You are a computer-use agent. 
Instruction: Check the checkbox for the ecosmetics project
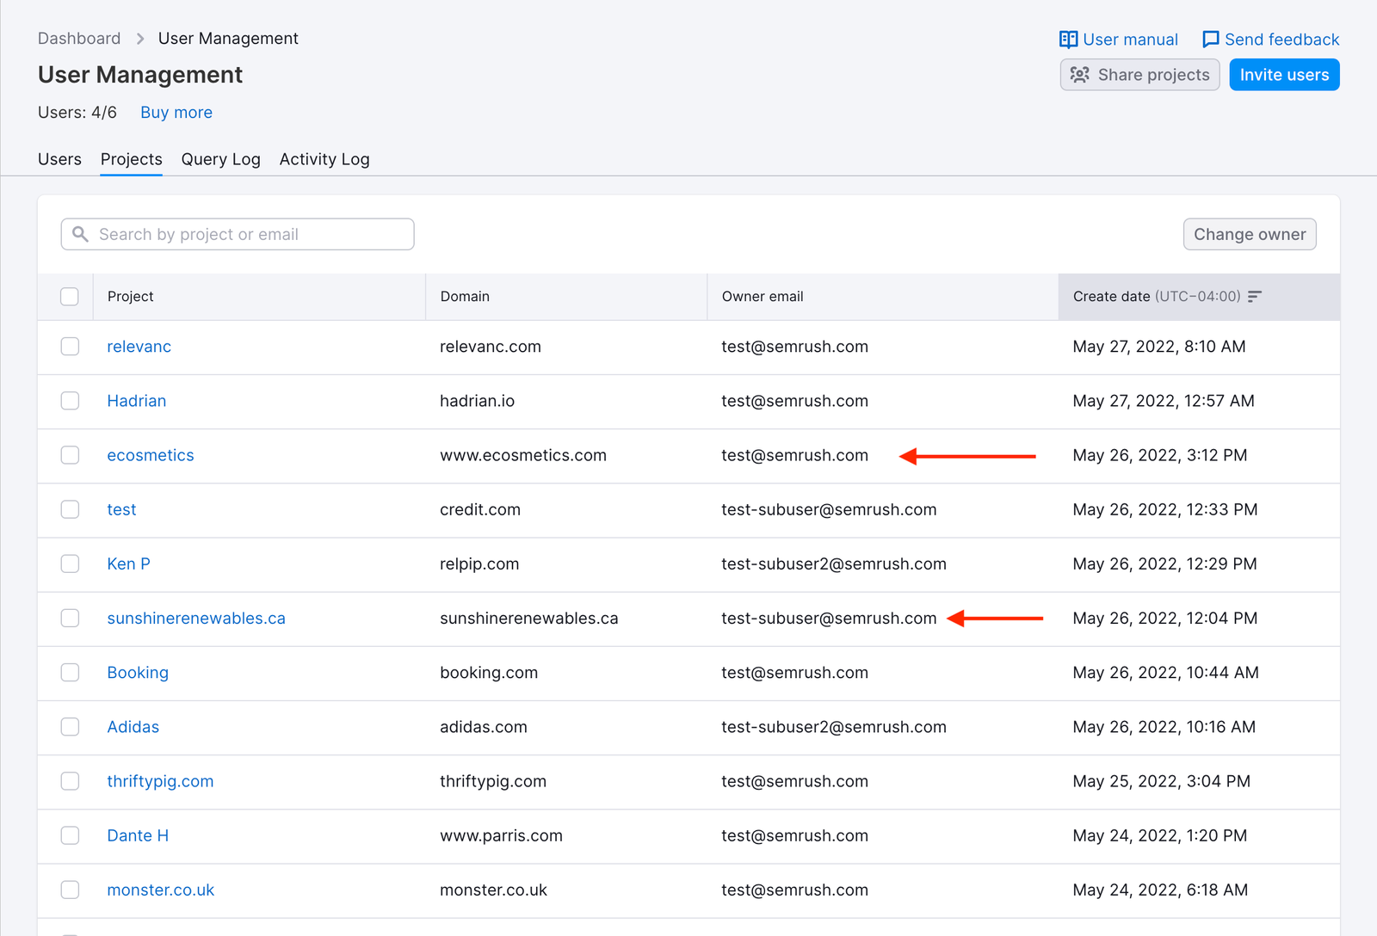pos(70,455)
